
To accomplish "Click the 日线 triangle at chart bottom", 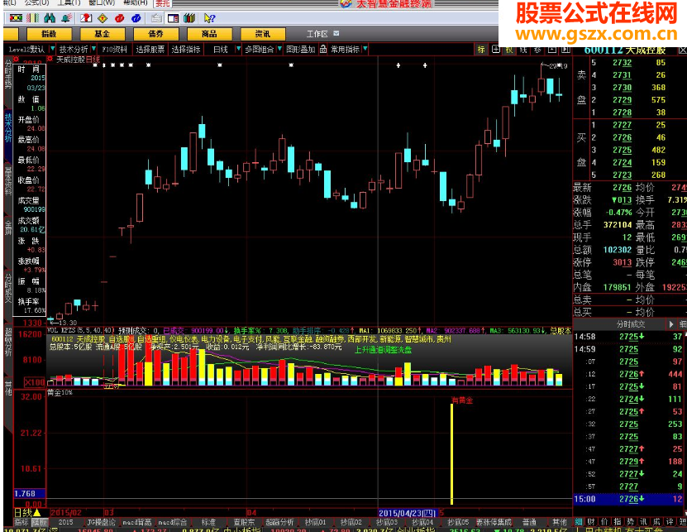I will [x=37, y=512].
